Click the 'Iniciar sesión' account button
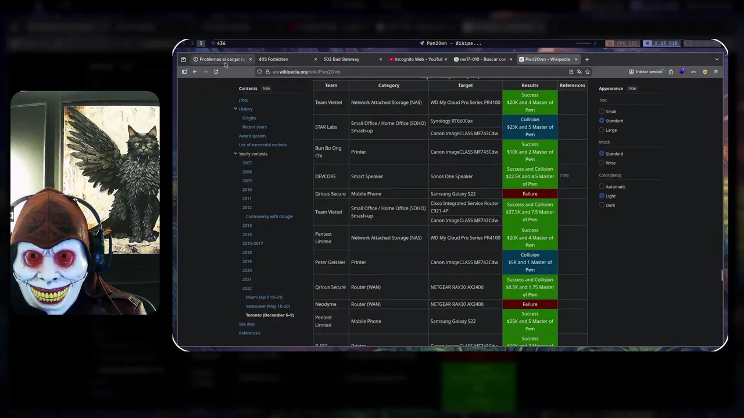 coord(646,72)
